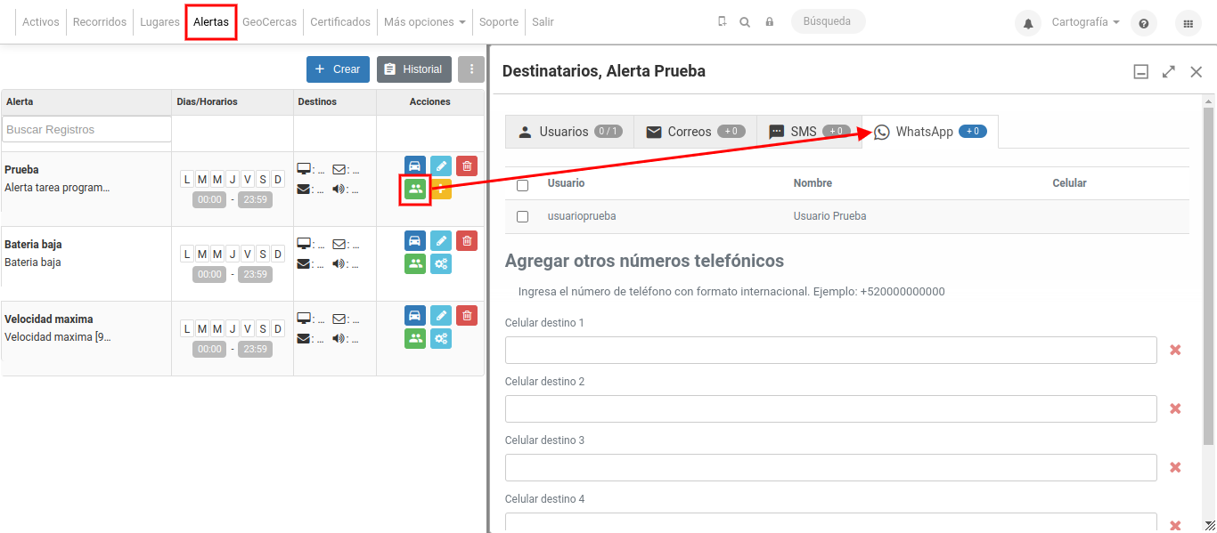
Task: Focus the Buscar Registros filter field
Action: click(x=86, y=129)
